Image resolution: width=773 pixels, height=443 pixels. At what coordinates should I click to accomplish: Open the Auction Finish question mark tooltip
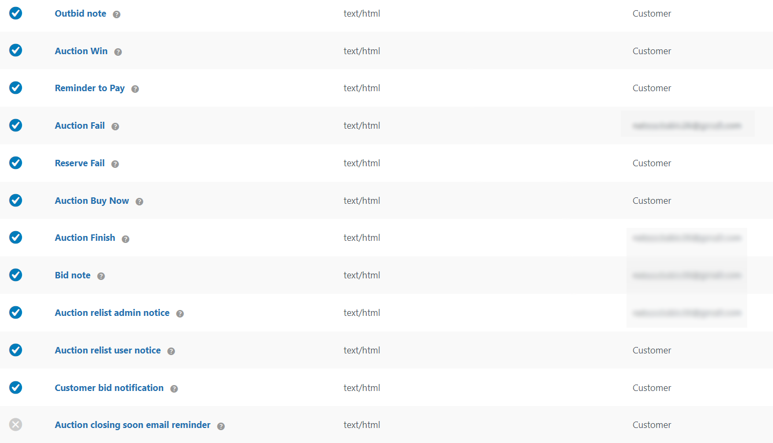tap(125, 239)
